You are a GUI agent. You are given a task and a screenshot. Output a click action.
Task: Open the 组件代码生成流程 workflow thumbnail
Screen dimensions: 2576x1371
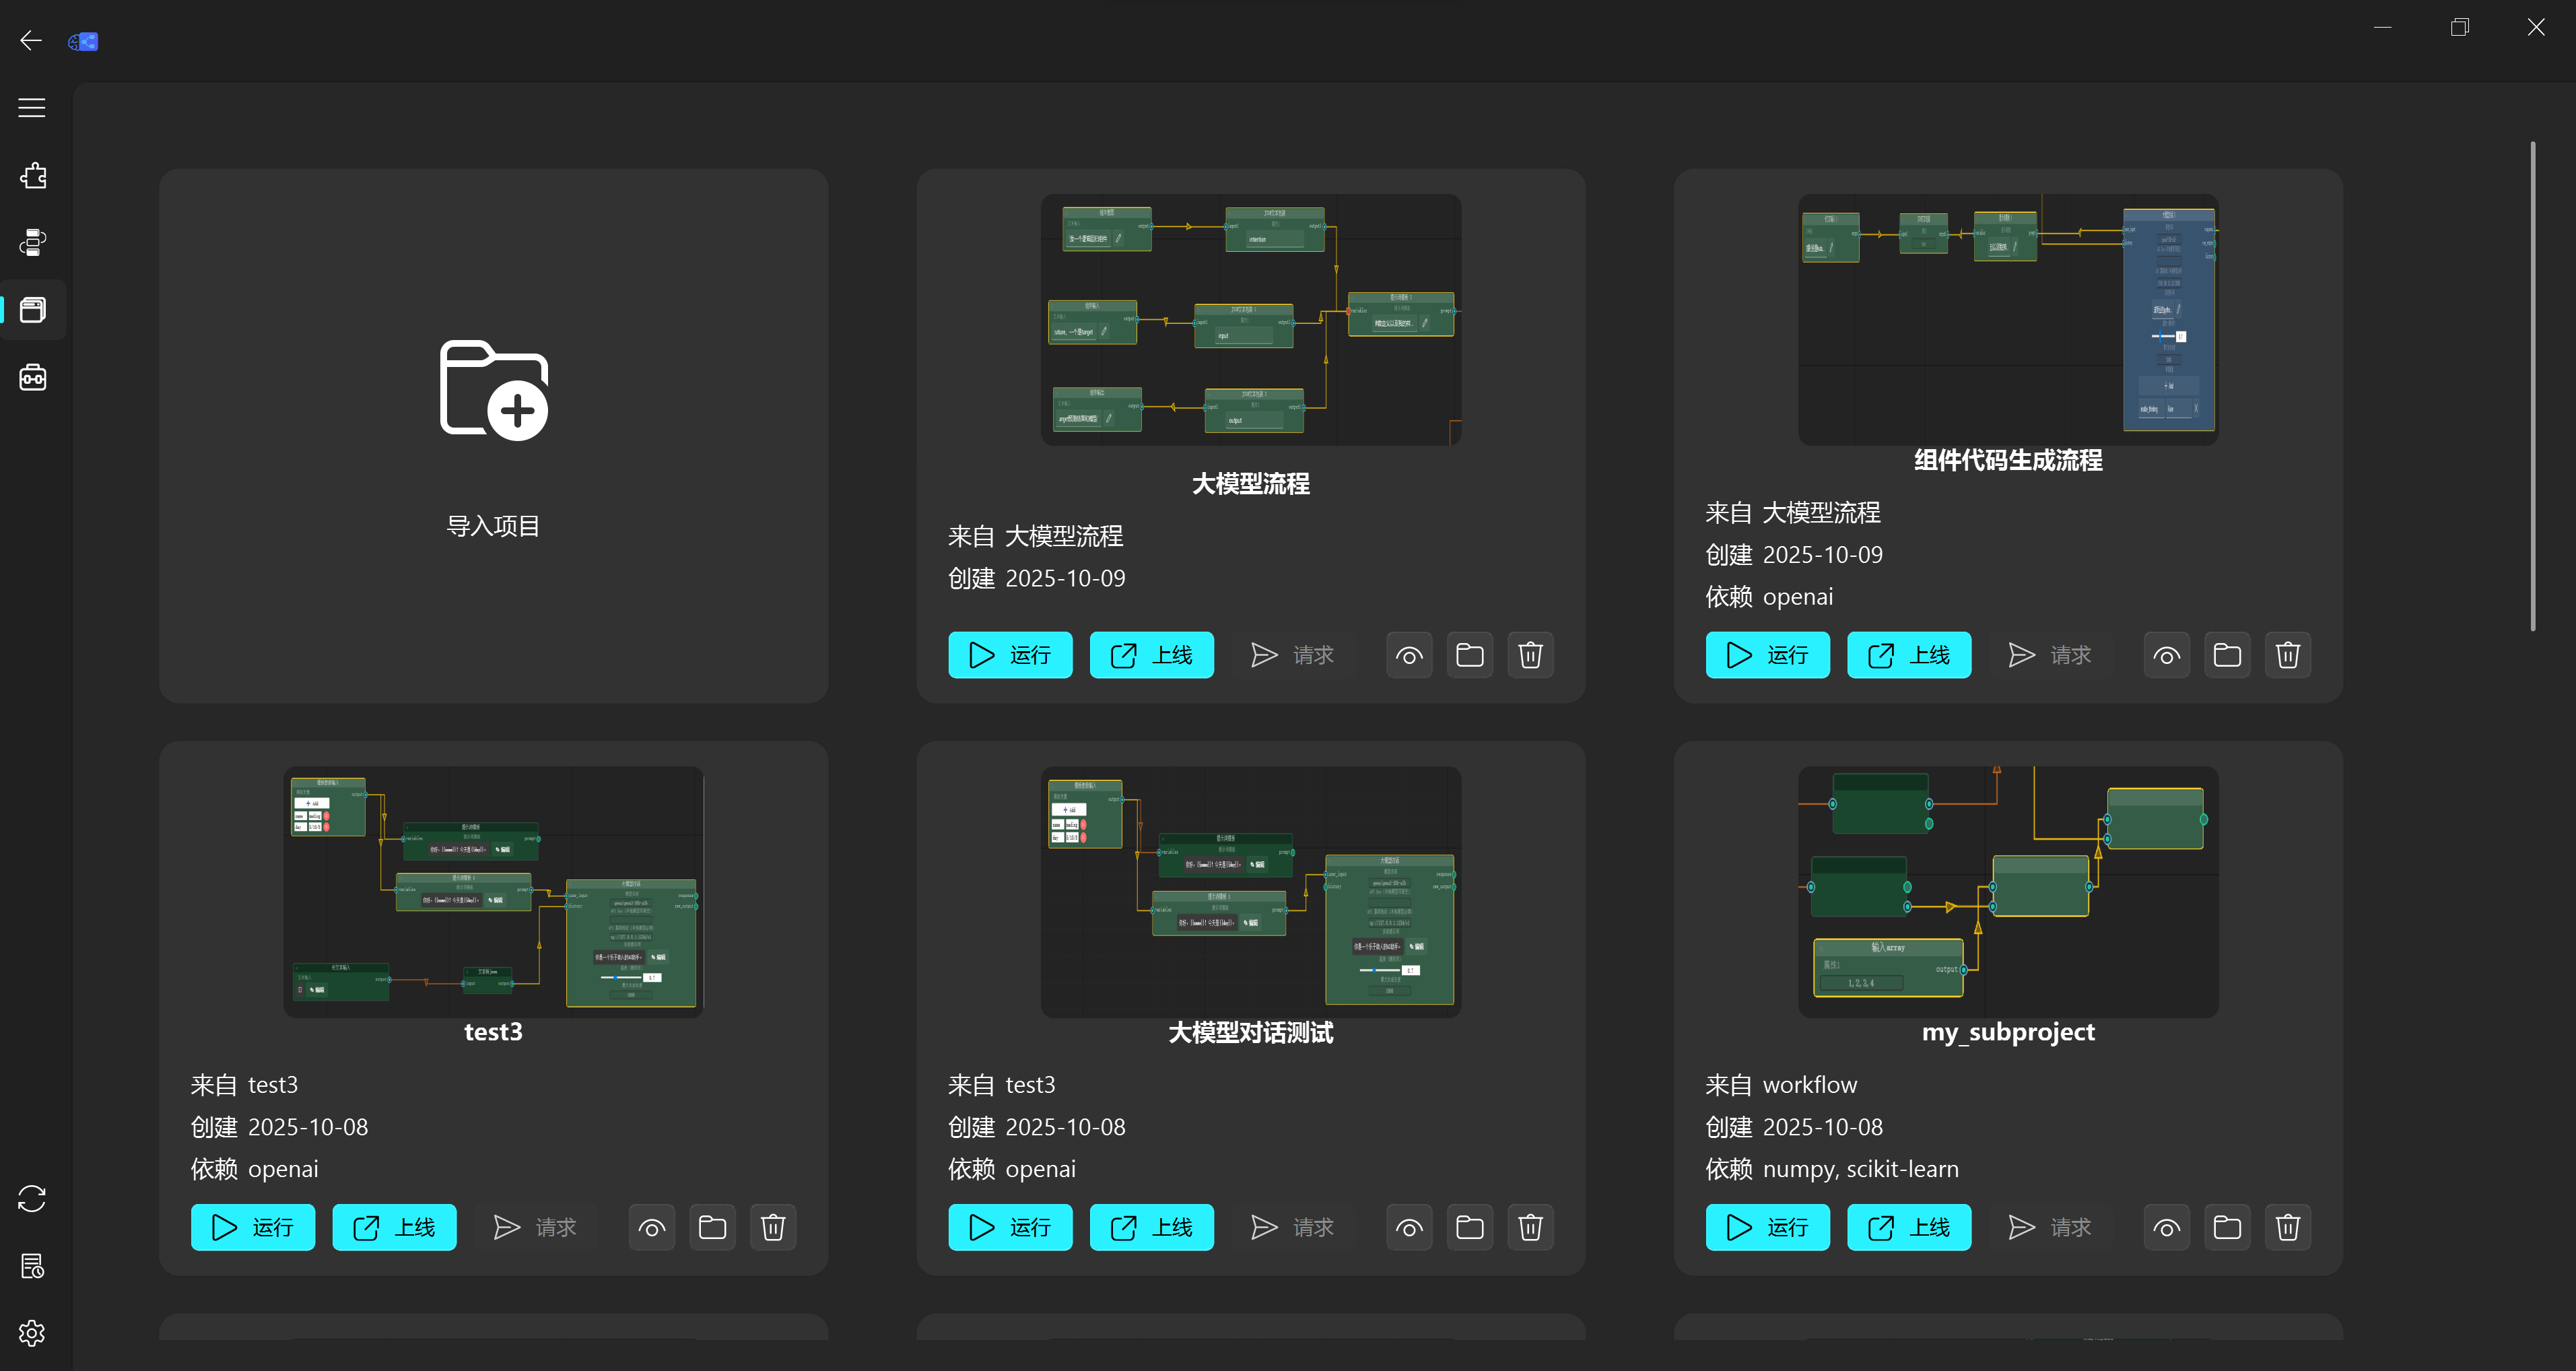point(2008,320)
